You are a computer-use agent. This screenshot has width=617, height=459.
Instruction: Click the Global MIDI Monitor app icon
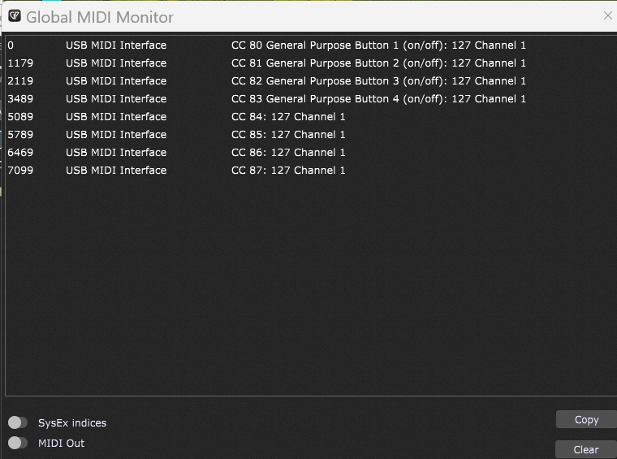(x=15, y=16)
